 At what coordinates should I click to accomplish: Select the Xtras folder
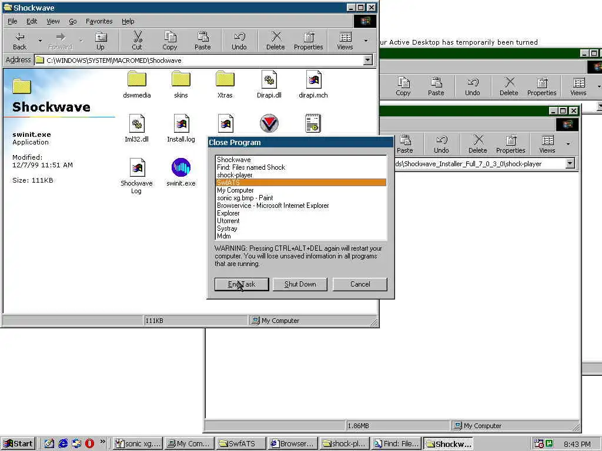point(225,85)
